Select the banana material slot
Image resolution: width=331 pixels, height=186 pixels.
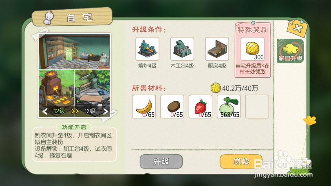(x=144, y=107)
